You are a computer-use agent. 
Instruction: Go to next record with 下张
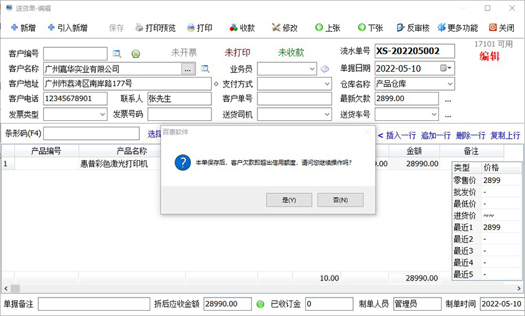(370, 28)
